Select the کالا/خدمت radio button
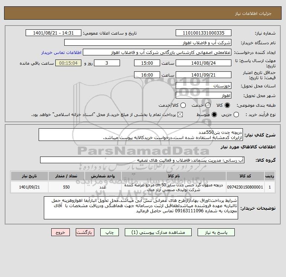 183,105
